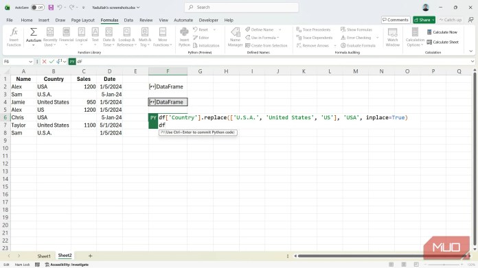
Task: Click Accessibility: Investigate in status bar
Action: coord(67,265)
